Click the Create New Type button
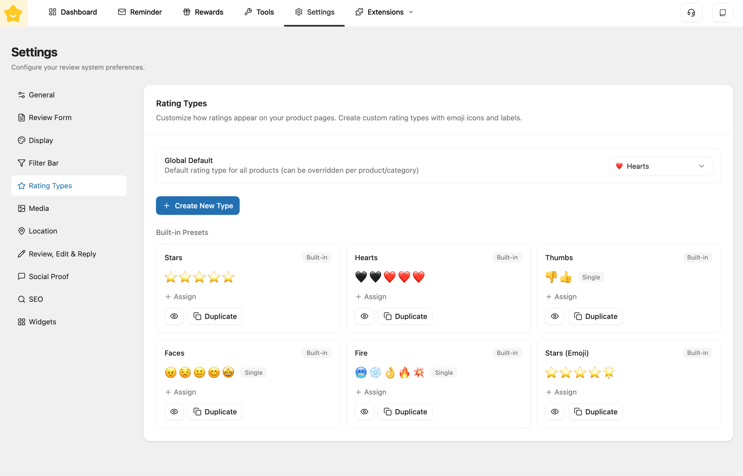 [x=198, y=206]
